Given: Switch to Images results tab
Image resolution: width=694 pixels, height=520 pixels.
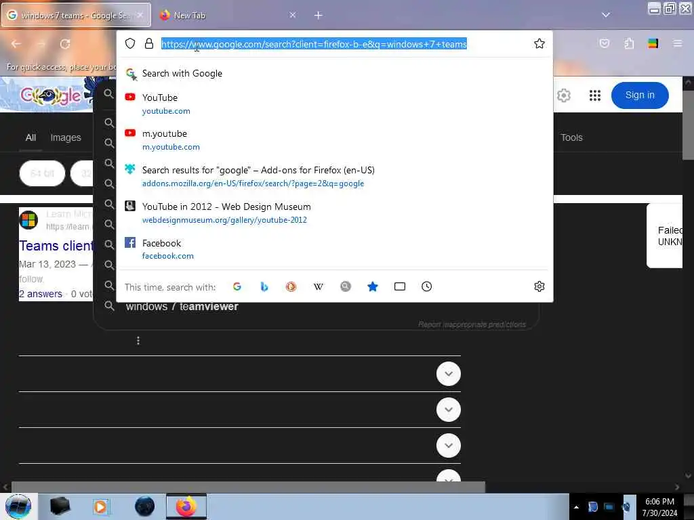Looking at the screenshot, I should [x=66, y=137].
